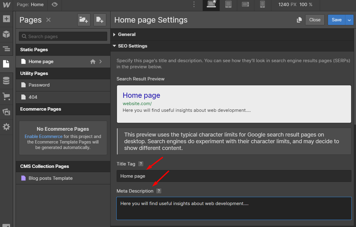Click the Search pages field

coord(63,36)
